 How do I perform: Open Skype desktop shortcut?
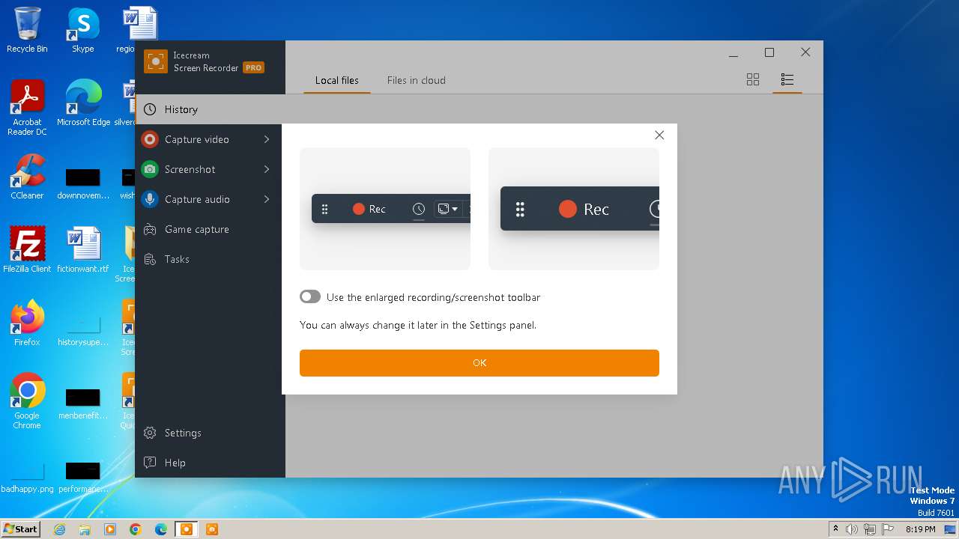83,30
